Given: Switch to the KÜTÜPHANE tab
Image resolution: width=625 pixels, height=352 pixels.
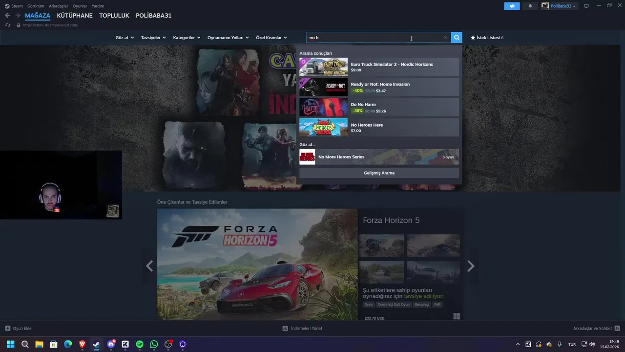Looking at the screenshot, I should click(x=75, y=16).
